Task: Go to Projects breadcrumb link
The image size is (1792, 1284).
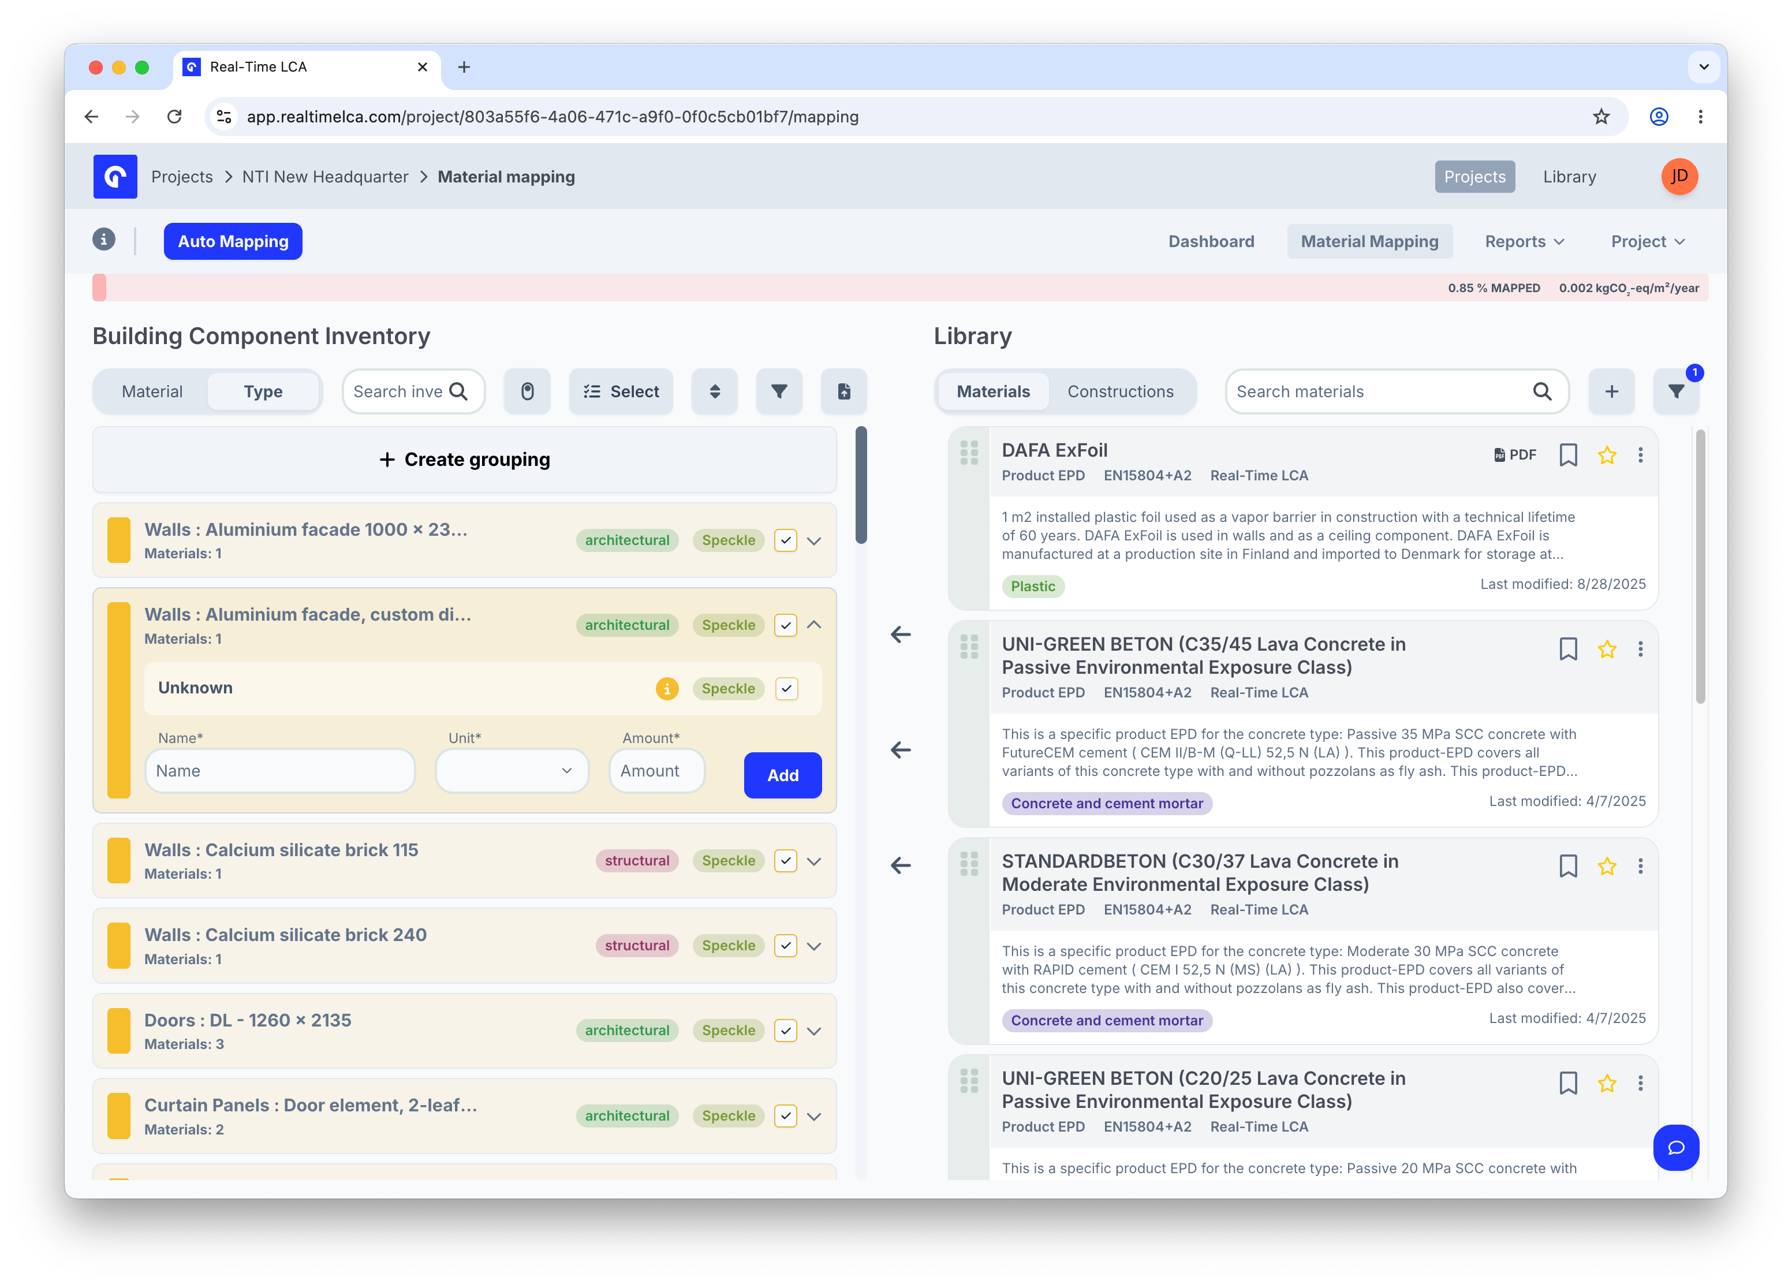Action: (182, 176)
